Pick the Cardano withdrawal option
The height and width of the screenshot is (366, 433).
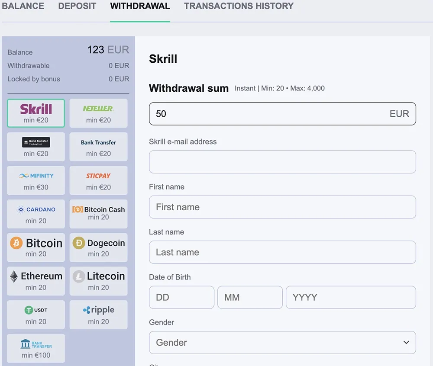click(36, 214)
